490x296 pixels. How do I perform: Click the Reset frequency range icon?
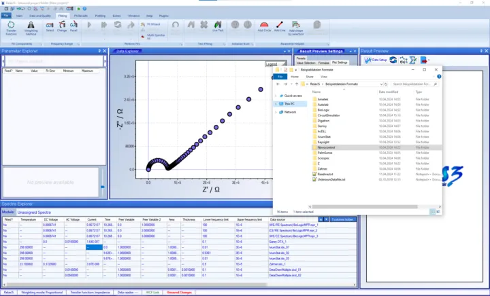click(73, 26)
